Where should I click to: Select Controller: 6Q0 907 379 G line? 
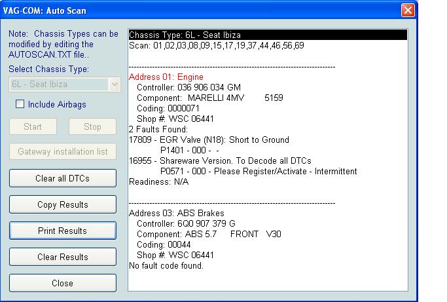tap(186, 223)
